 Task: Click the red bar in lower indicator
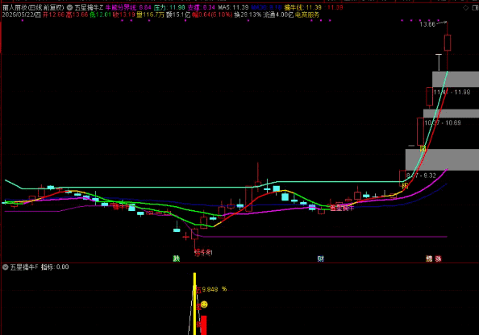pos(203,325)
